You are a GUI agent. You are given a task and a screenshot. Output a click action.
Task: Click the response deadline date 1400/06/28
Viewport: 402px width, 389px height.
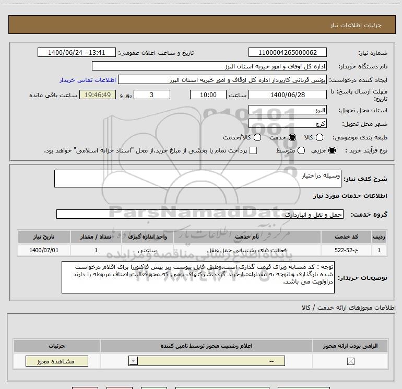pos(287,95)
